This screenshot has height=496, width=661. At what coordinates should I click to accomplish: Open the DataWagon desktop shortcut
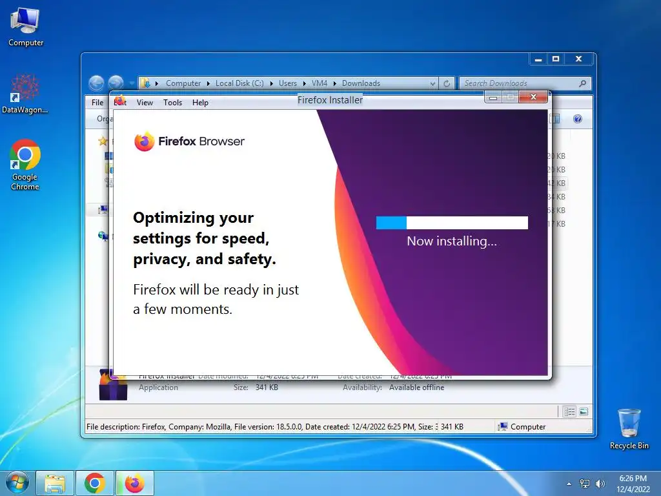(25, 94)
